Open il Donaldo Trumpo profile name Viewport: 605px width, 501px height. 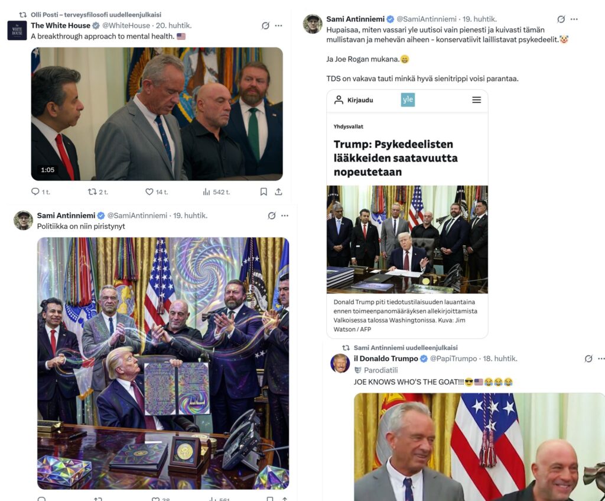[386, 358]
